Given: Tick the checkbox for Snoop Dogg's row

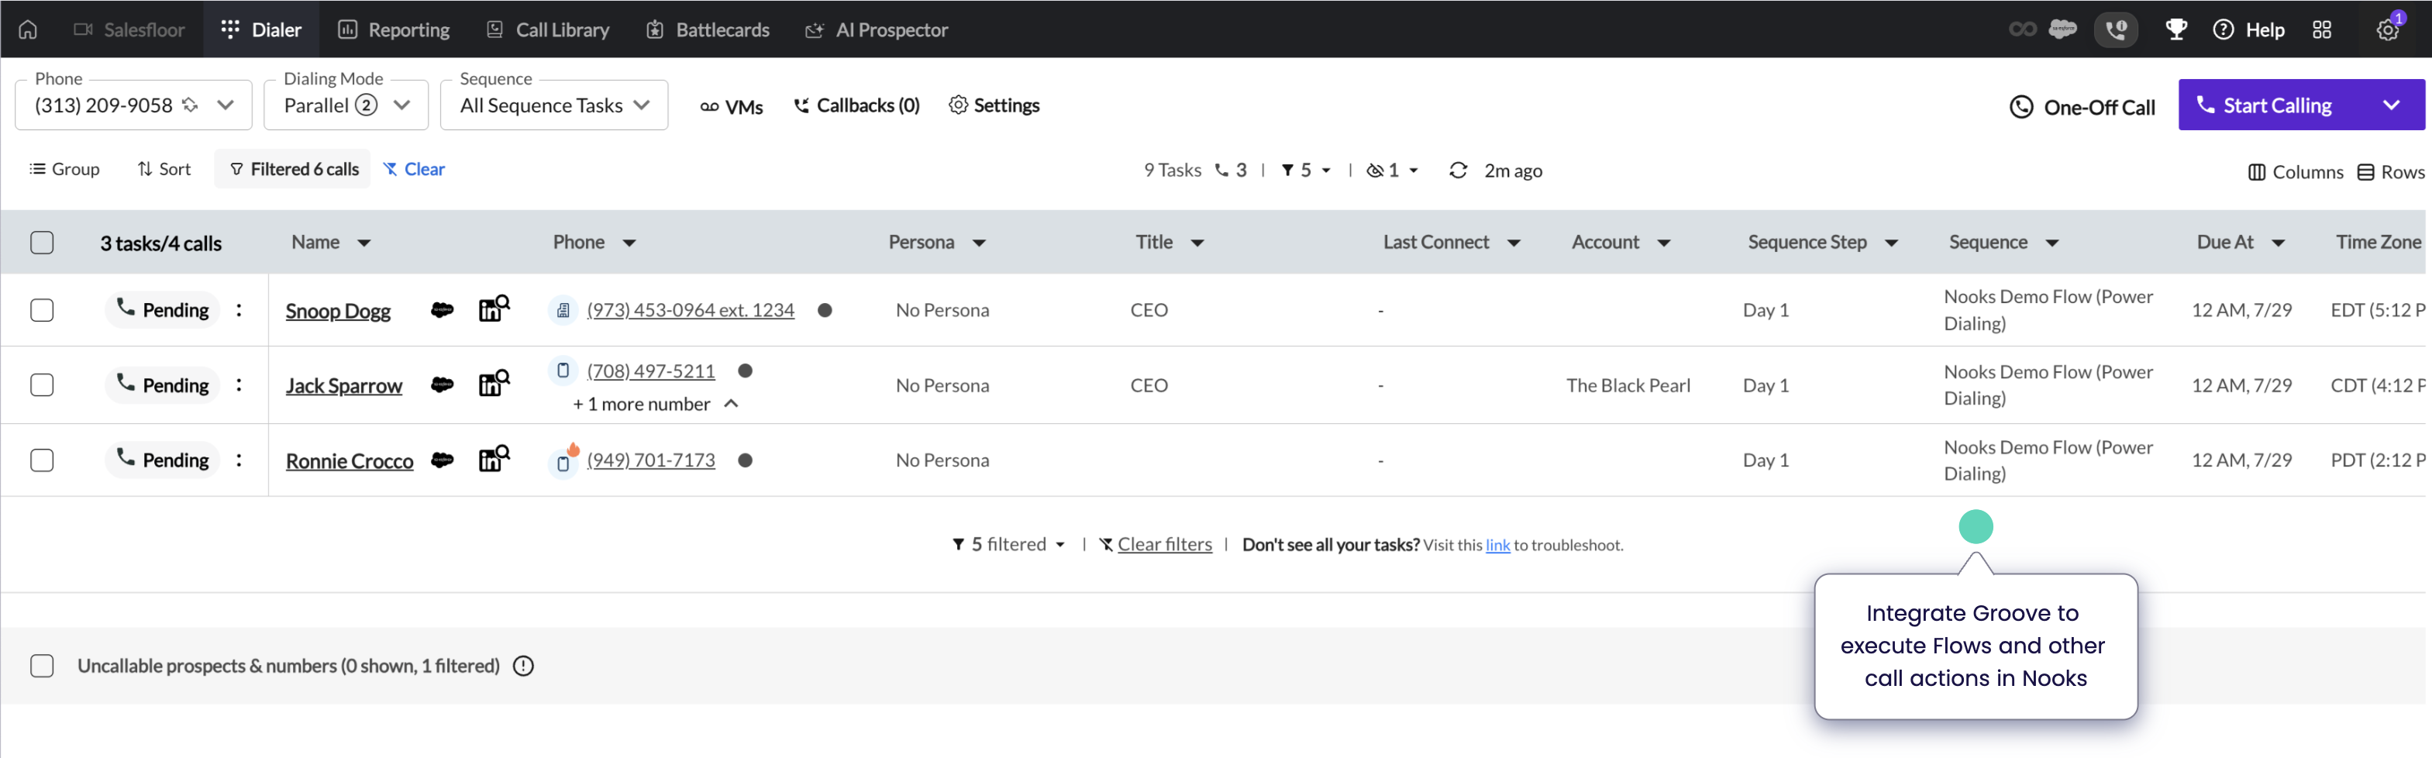Looking at the screenshot, I should pos(42,311).
